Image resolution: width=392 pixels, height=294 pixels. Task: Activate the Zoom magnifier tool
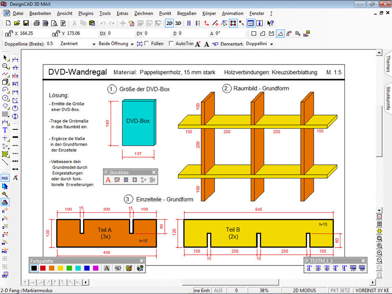pyautogui.click(x=5, y=66)
